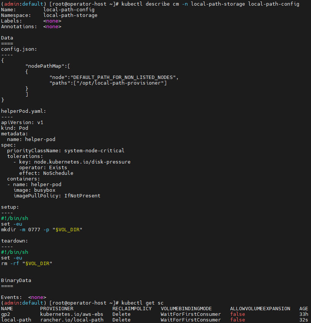The height and width of the screenshot is (323, 311).
Task: Click the rm -rf "$VOL_DIR" line
Action: click(x=27, y=264)
